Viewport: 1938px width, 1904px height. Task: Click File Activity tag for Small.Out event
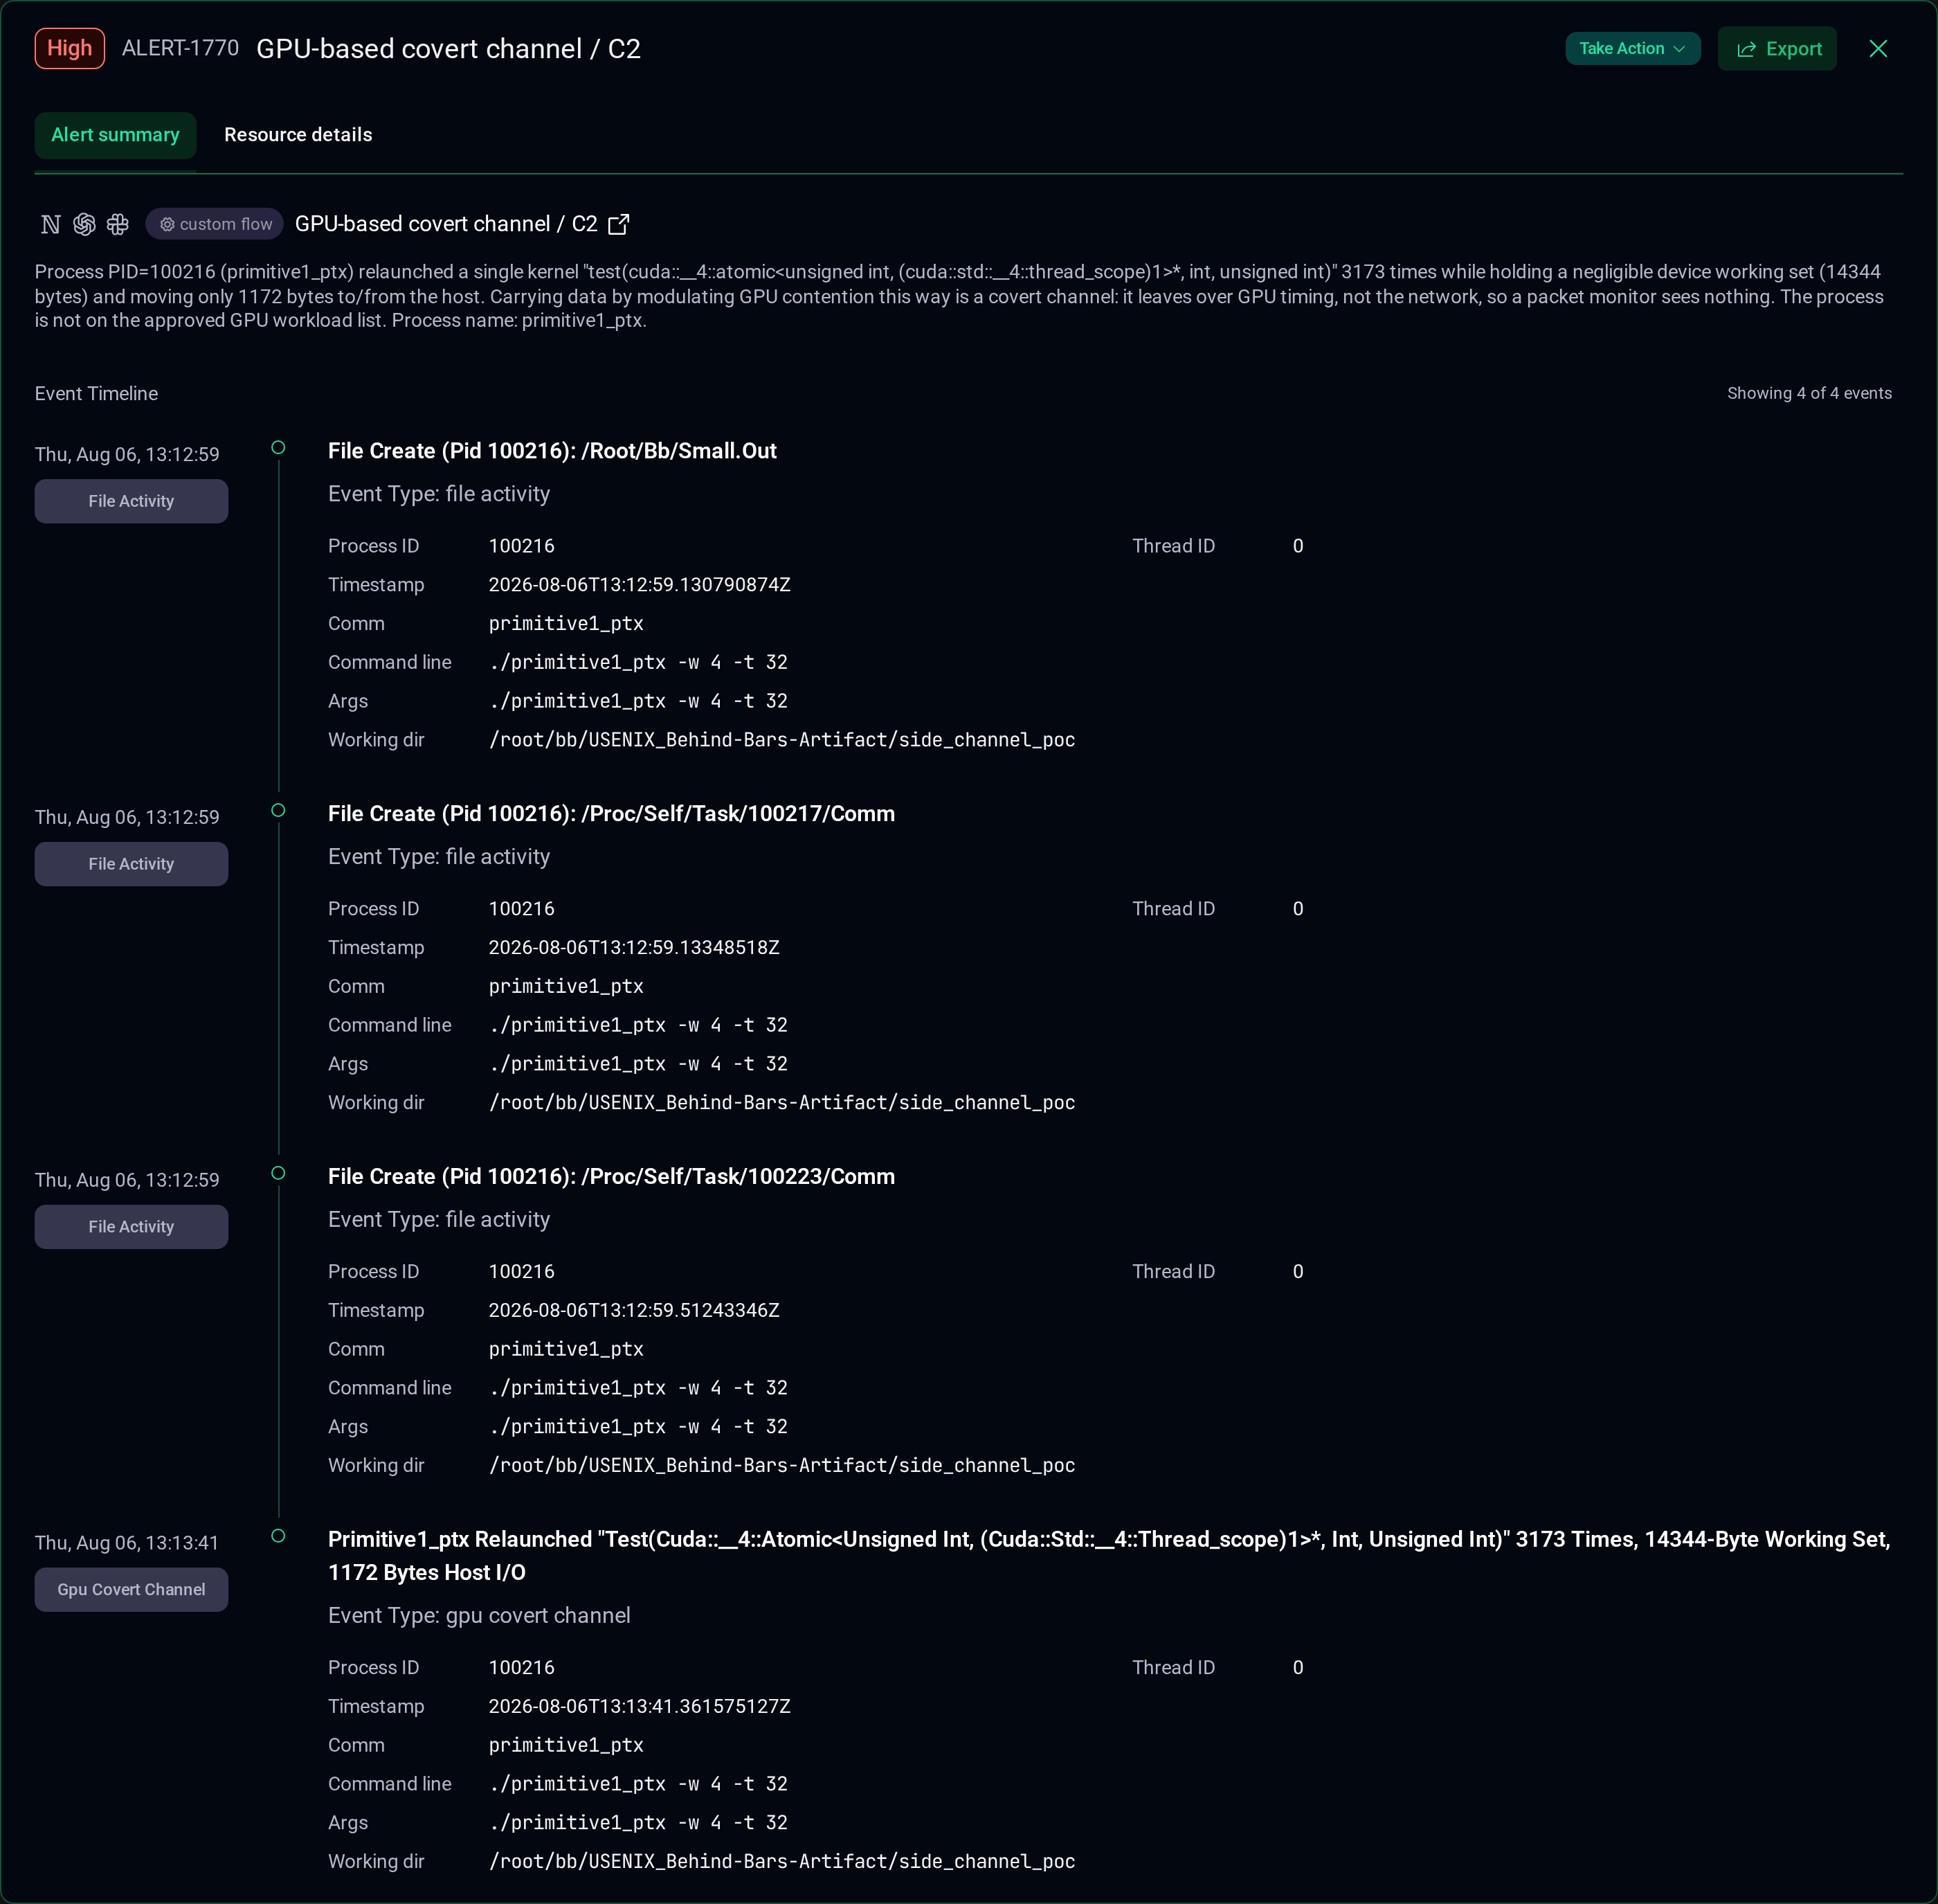(x=131, y=501)
